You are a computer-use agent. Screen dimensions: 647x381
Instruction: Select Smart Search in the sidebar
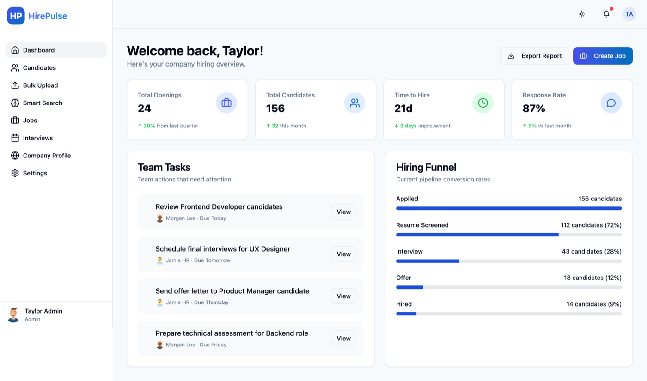(x=56, y=103)
